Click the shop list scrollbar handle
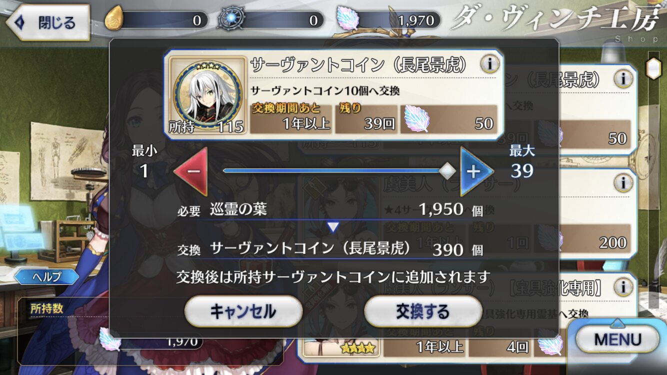 pyautogui.click(x=653, y=68)
